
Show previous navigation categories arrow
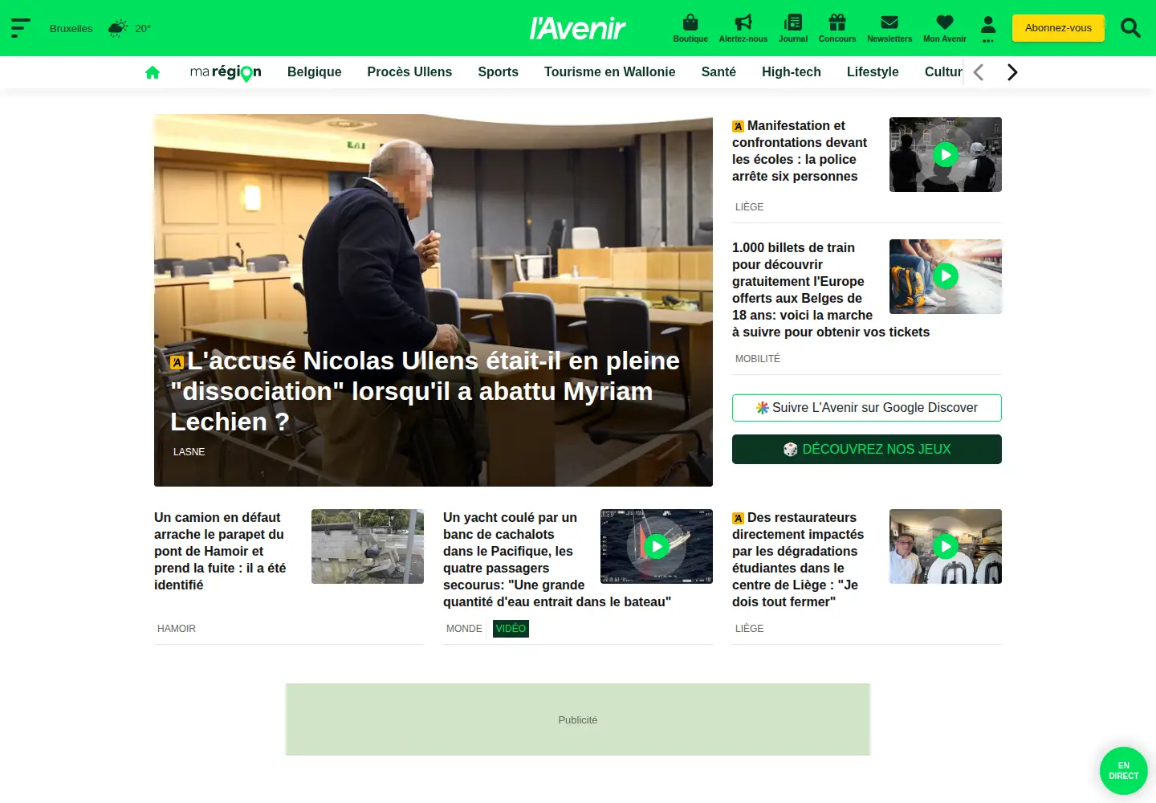(979, 72)
